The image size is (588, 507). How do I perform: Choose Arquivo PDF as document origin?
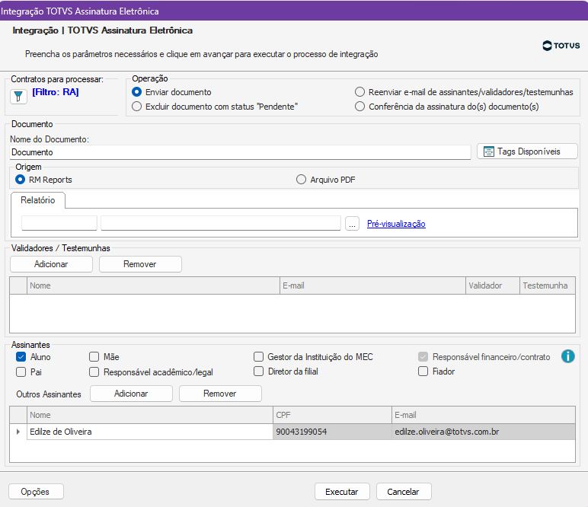point(300,180)
